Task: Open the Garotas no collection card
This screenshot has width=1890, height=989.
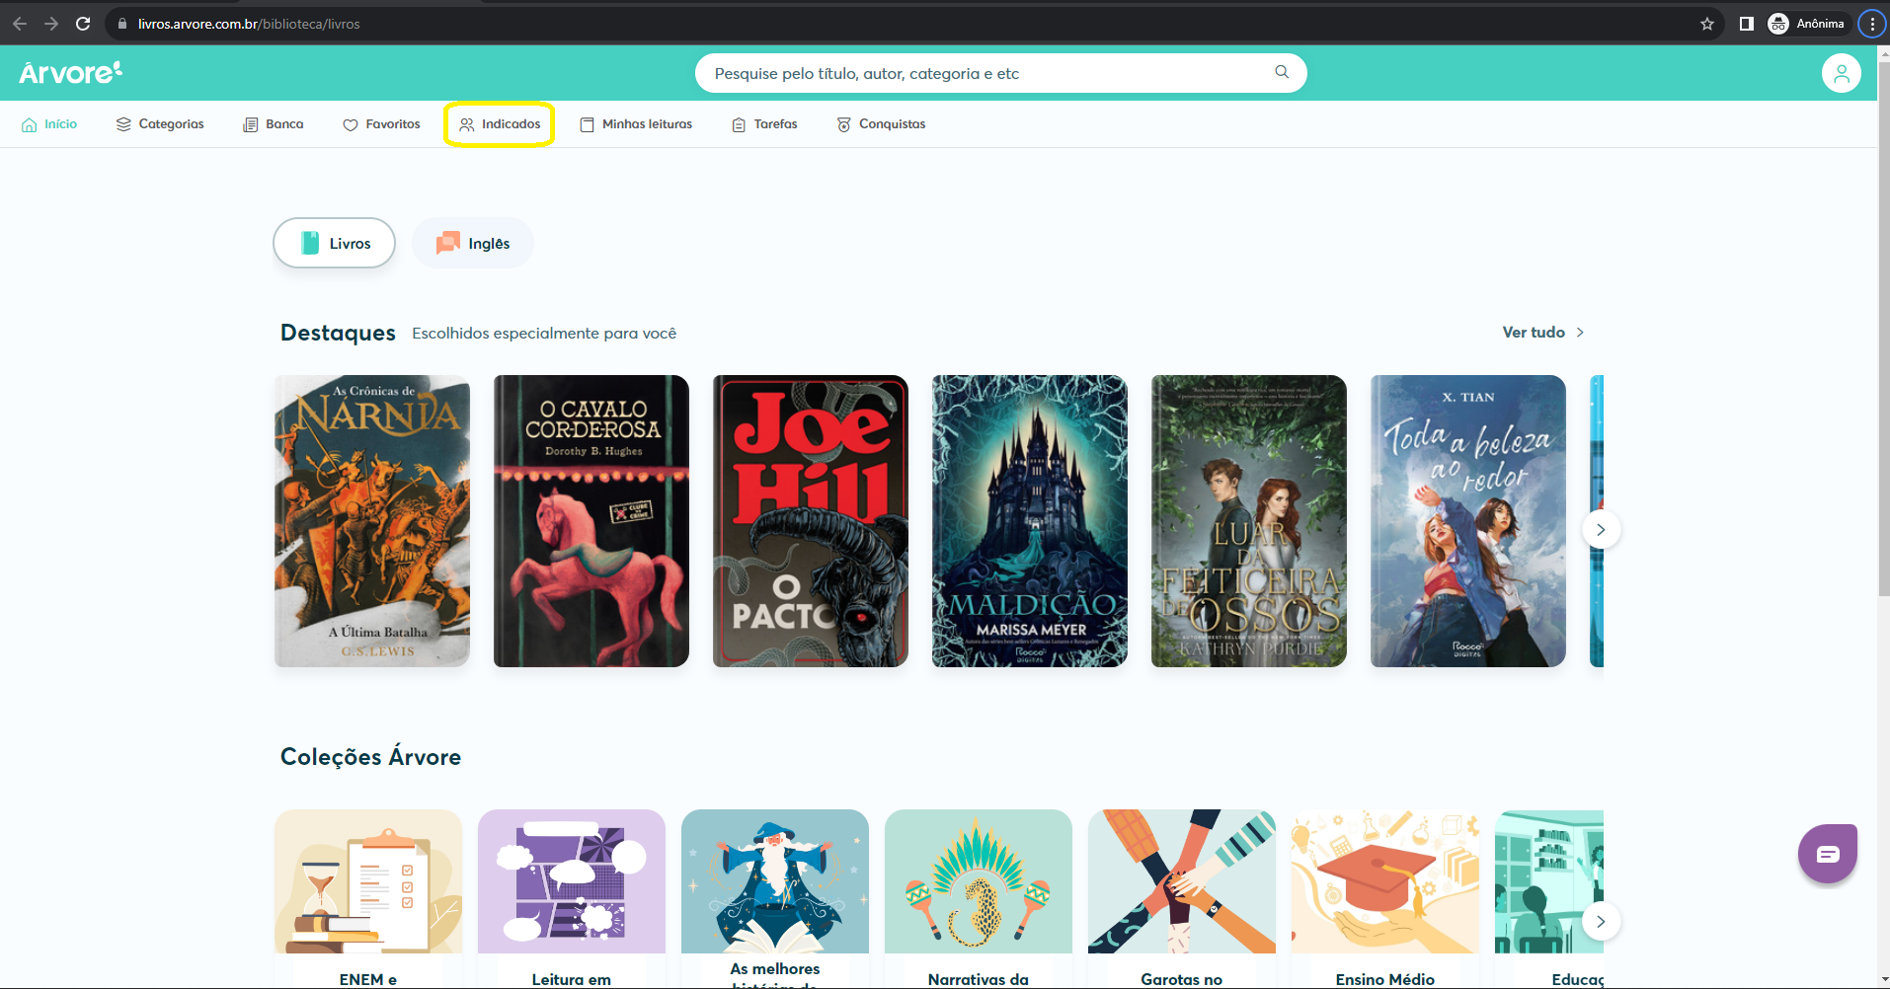Action: pos(1182,898)
